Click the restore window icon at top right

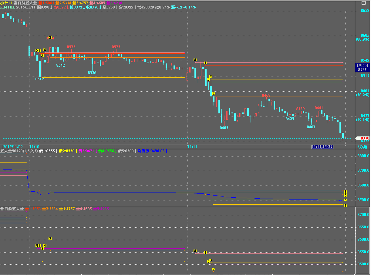coord(363,3)
